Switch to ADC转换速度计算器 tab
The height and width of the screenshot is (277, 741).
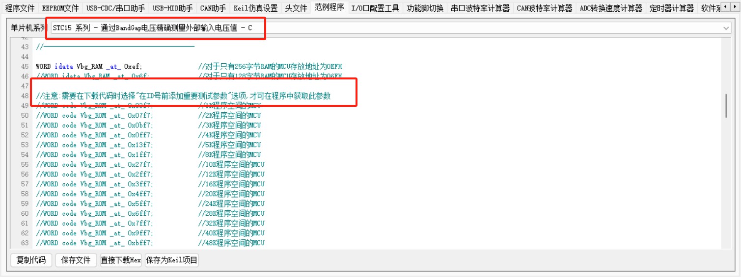click(x=610, y=8)
